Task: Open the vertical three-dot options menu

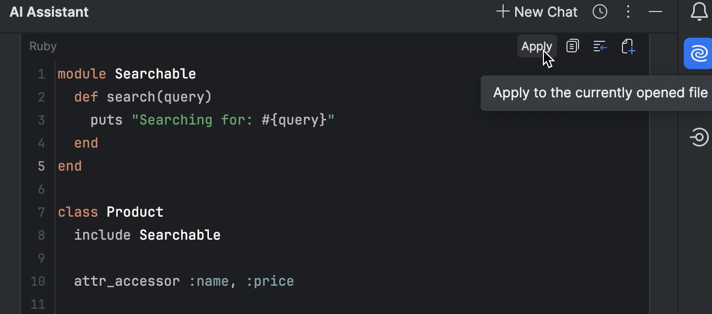Action: click(x=628, y=12)
